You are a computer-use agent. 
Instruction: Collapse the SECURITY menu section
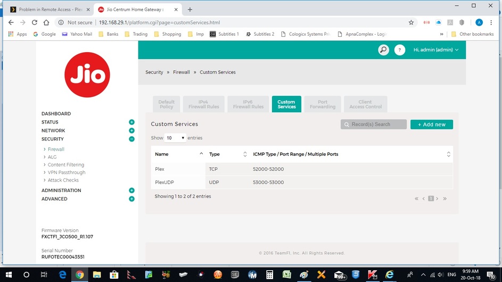pyautogui.click(x=131, y=139)
